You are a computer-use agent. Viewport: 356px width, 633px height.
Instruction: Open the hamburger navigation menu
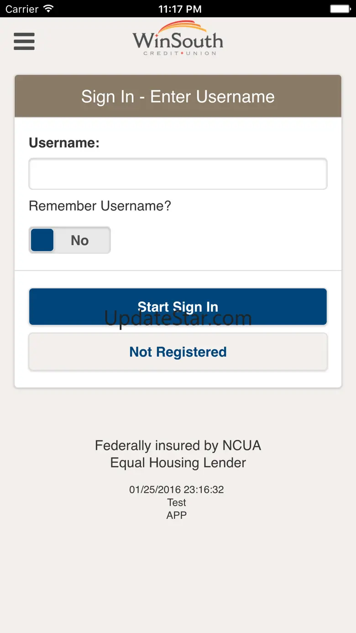[24, 42]
